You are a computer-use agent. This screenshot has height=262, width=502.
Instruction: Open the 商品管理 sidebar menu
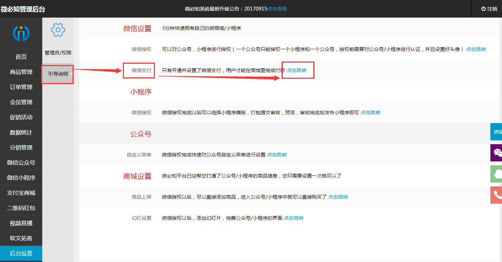(21, 72)
